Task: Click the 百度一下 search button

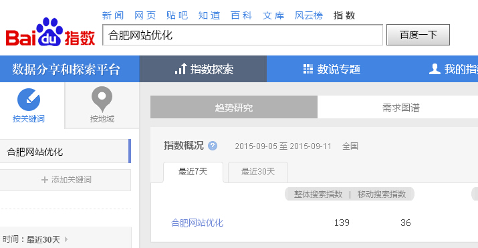Action: (x=418, y=35)
